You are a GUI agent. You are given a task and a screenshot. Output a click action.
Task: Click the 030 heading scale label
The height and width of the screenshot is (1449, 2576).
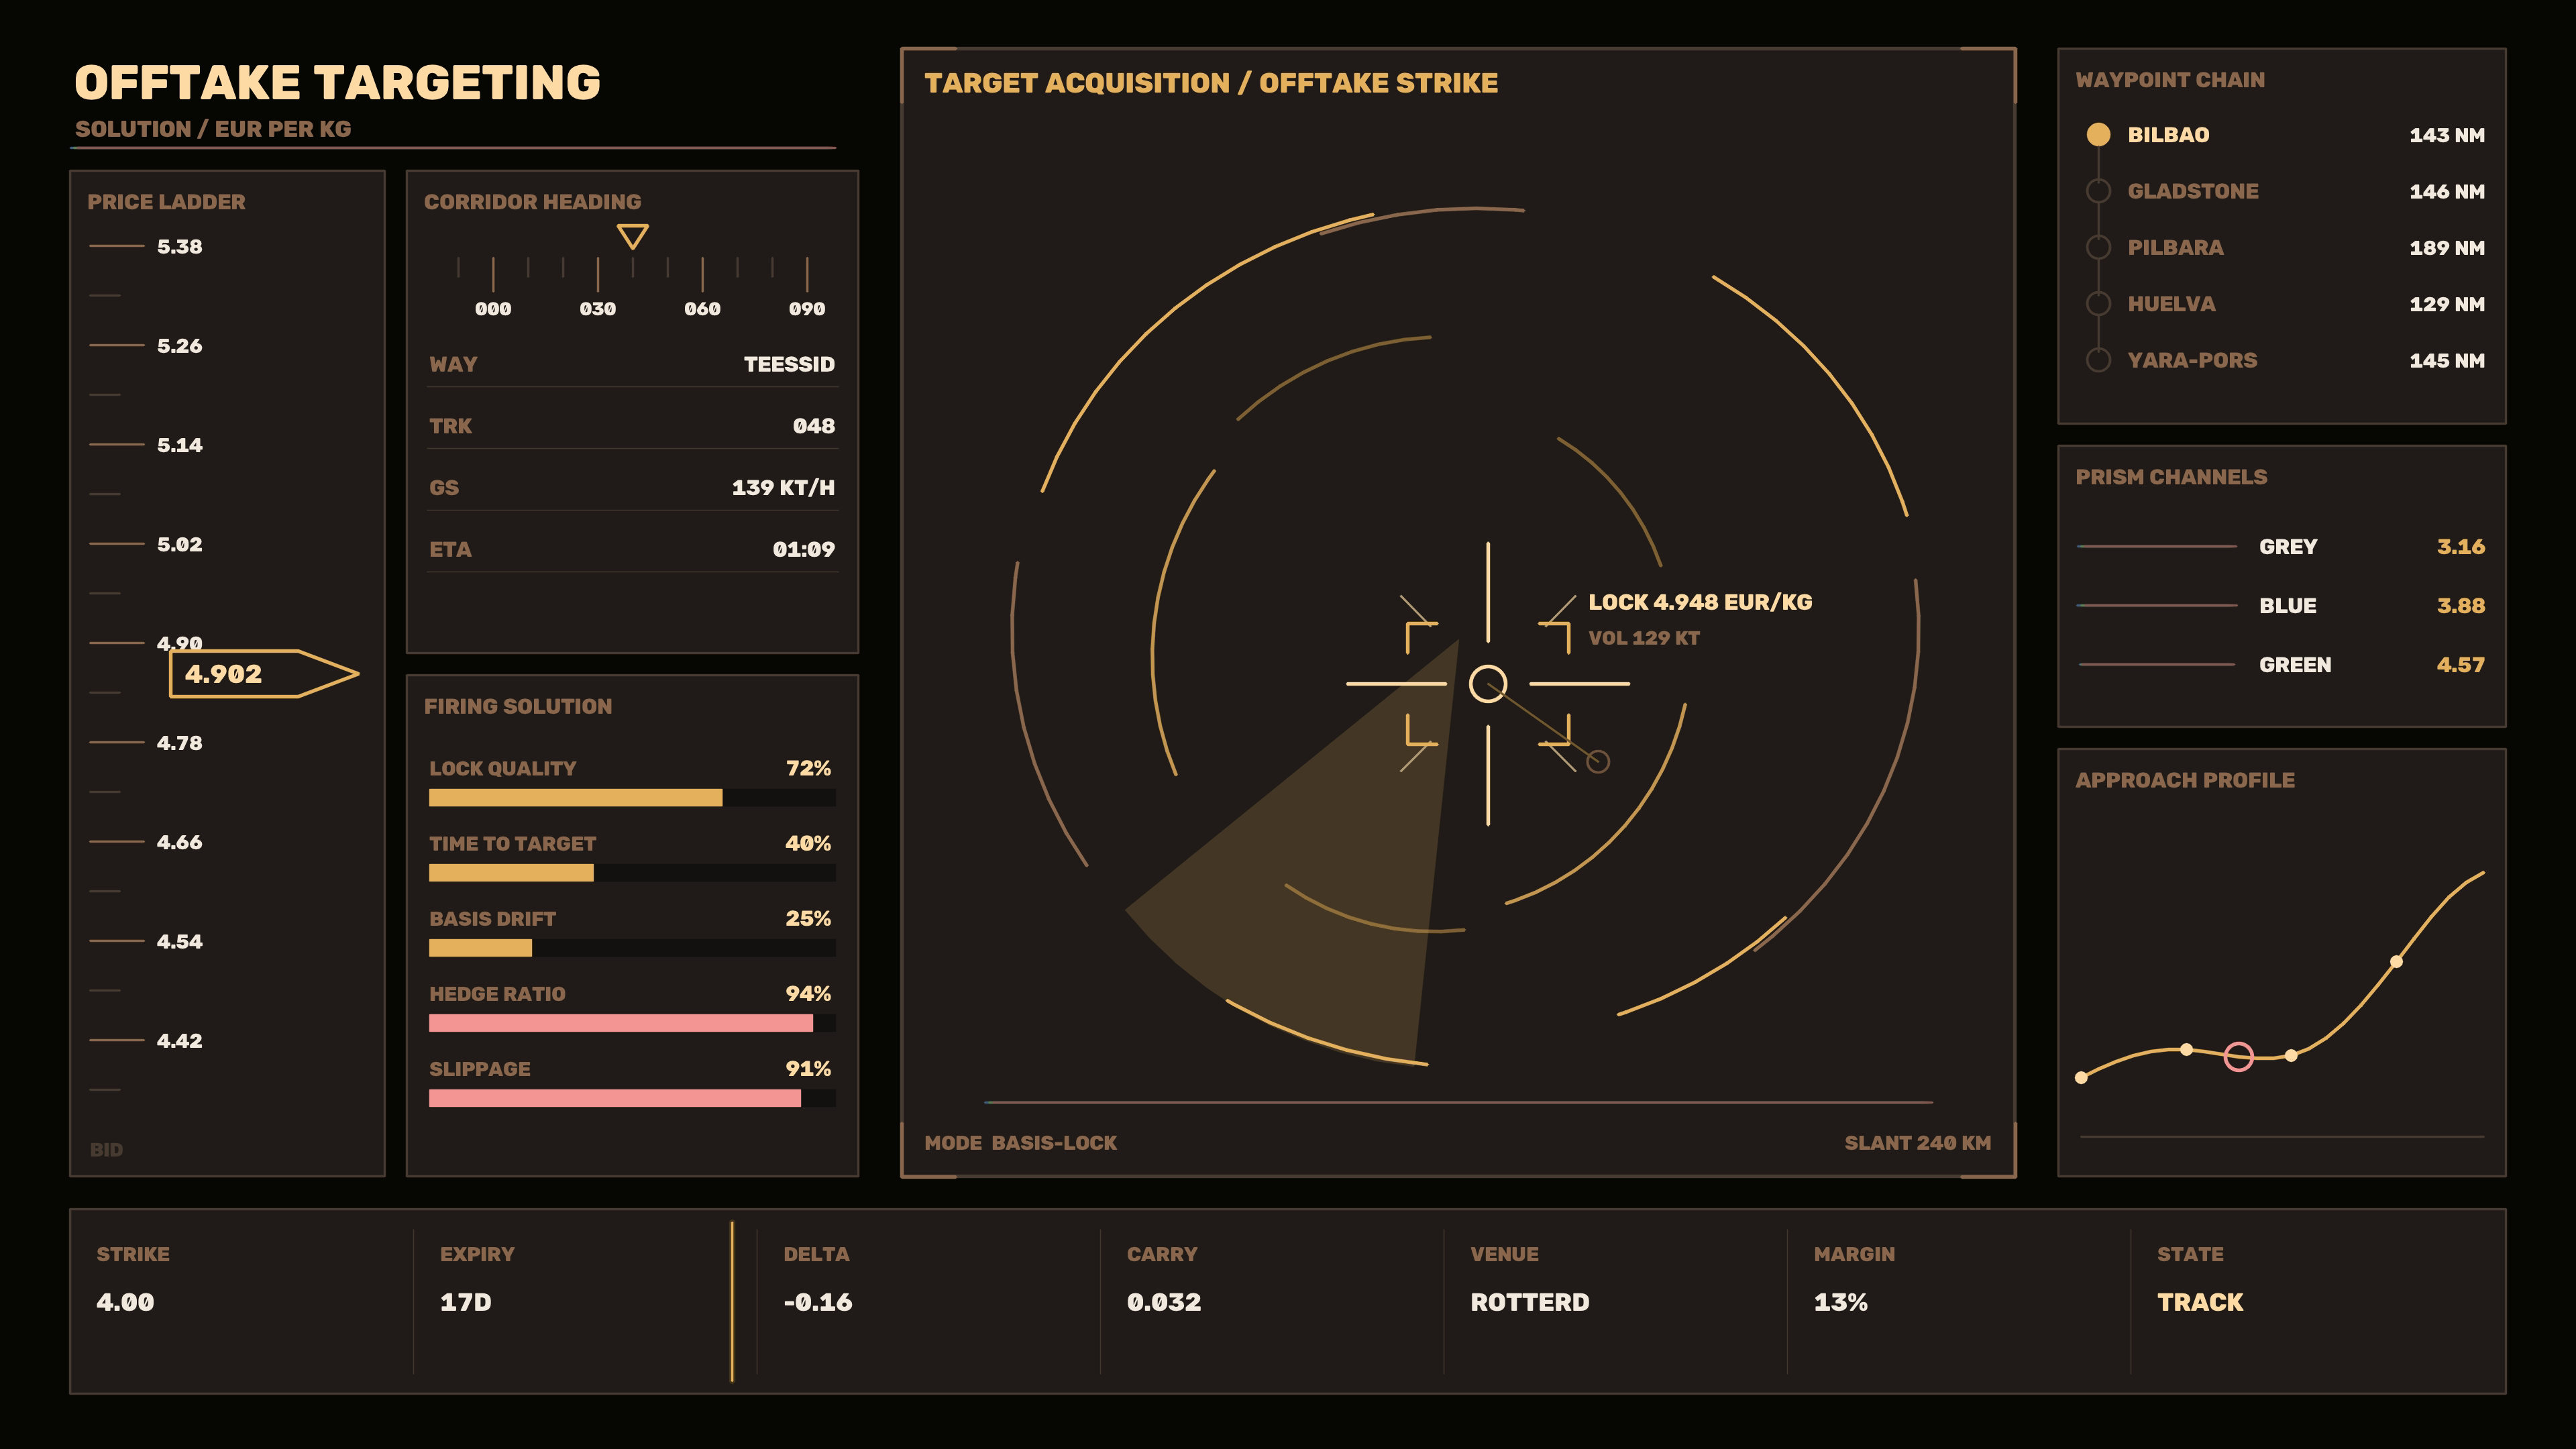pyautogui.click(x=598, y=309)
